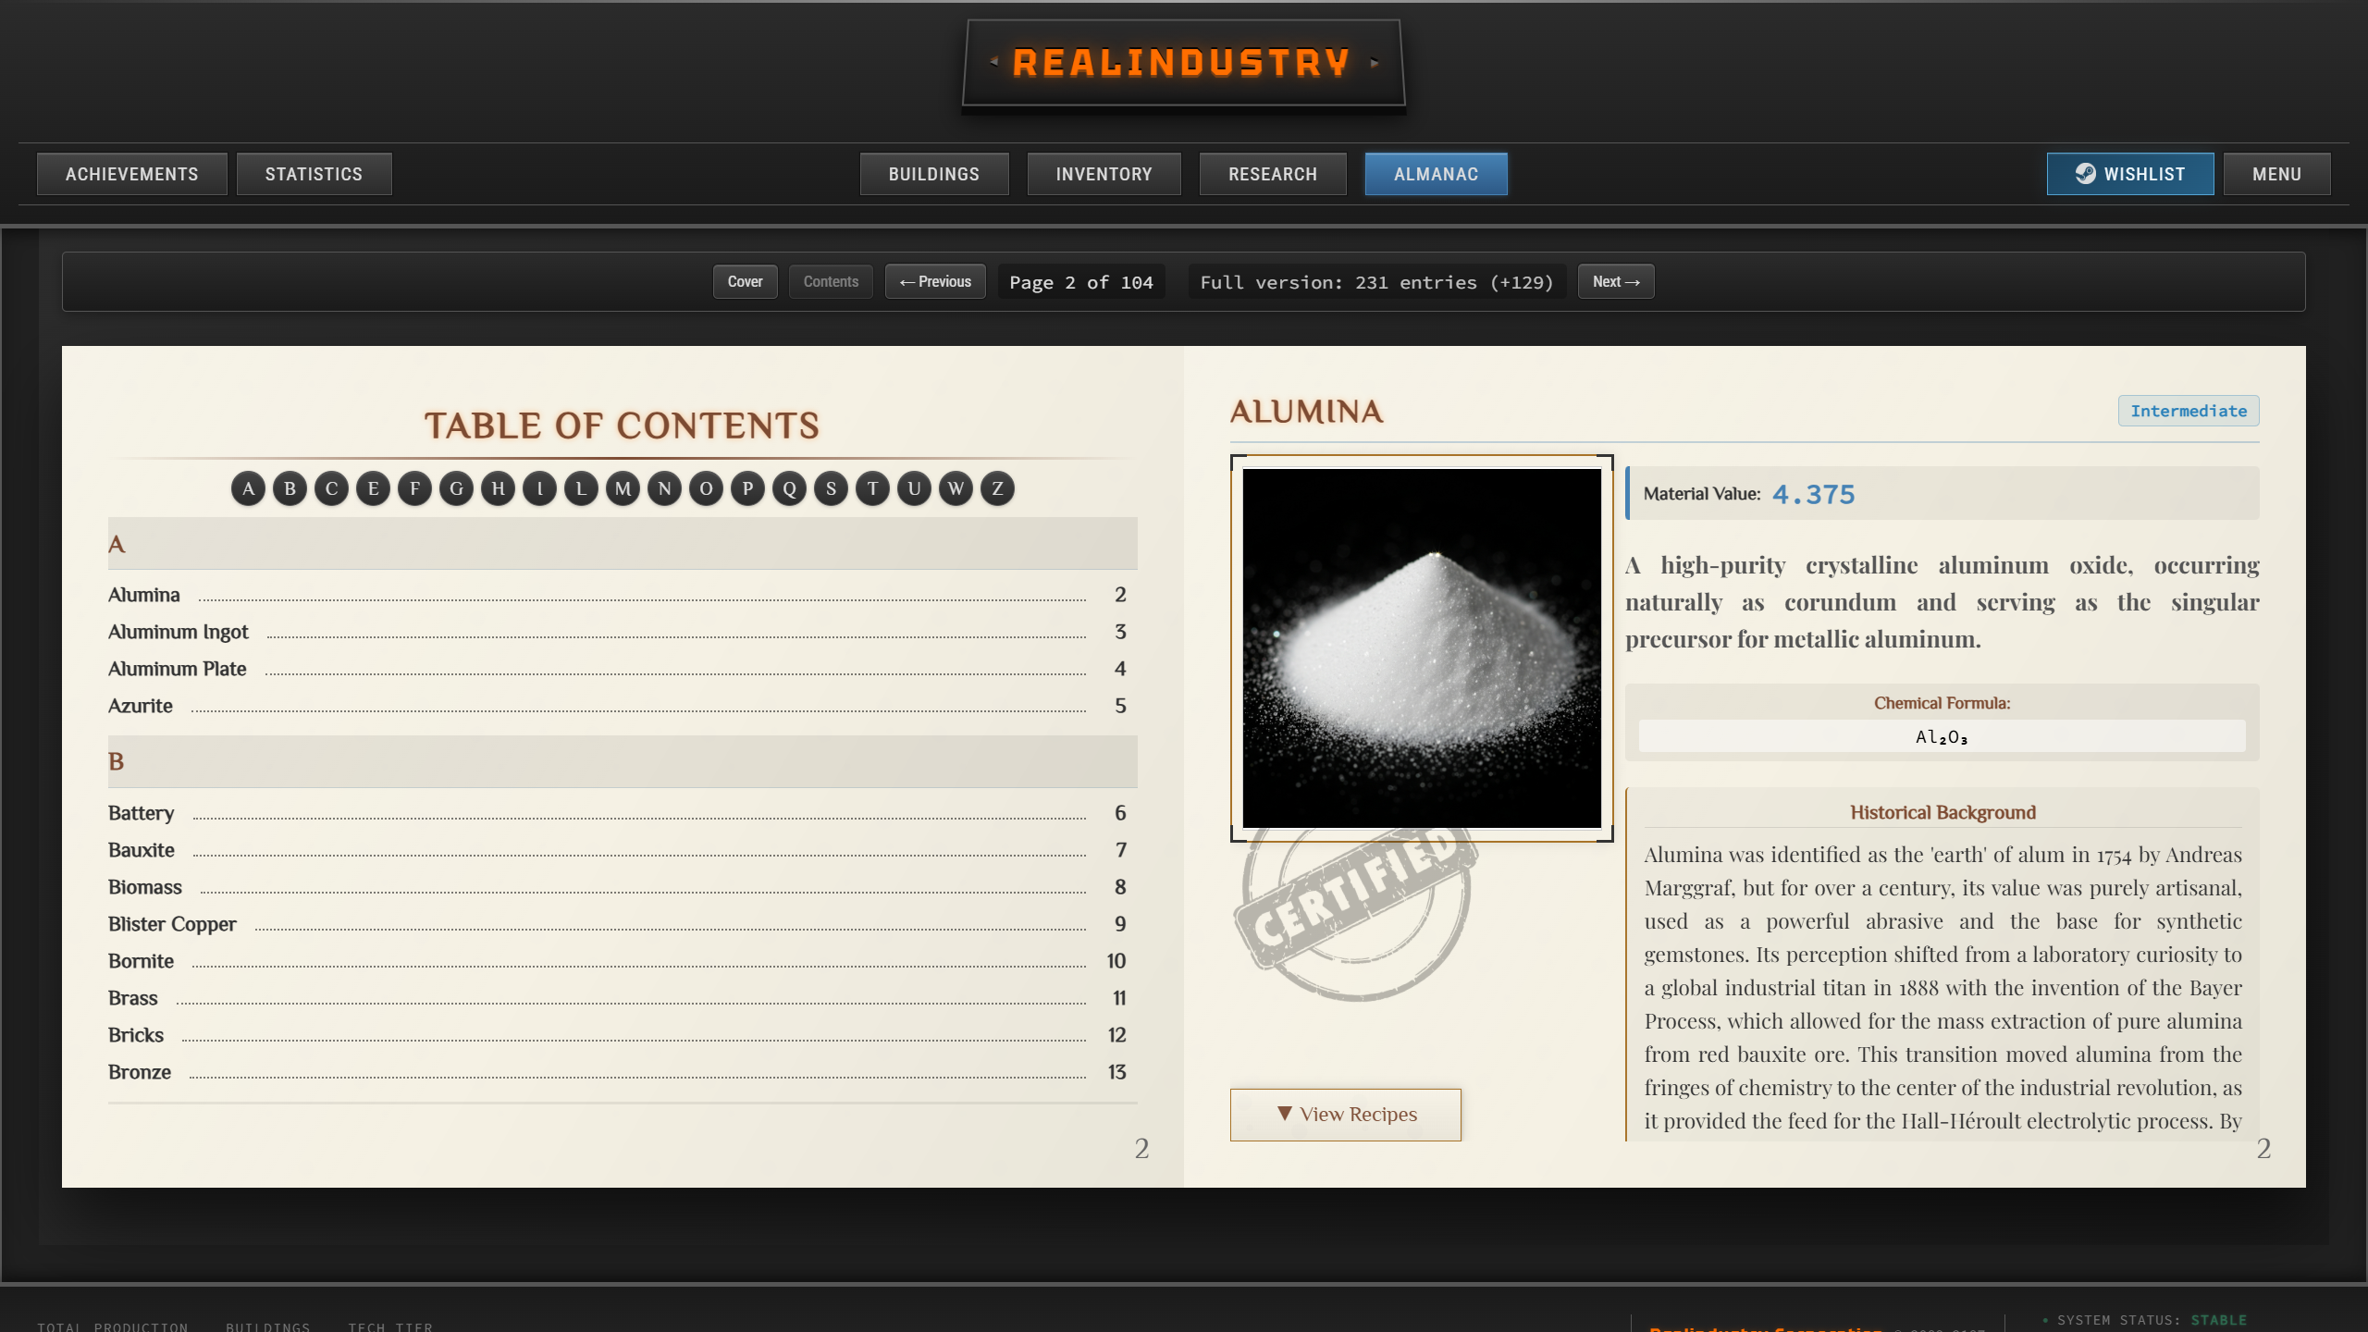Select the letter B index icon
Viewport: 2368px width, 1332px height.
click(290, 488)
